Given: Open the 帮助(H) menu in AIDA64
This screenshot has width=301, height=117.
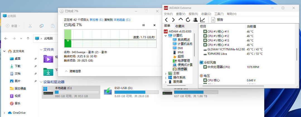Looking at the screenshot, I should 232,14.
